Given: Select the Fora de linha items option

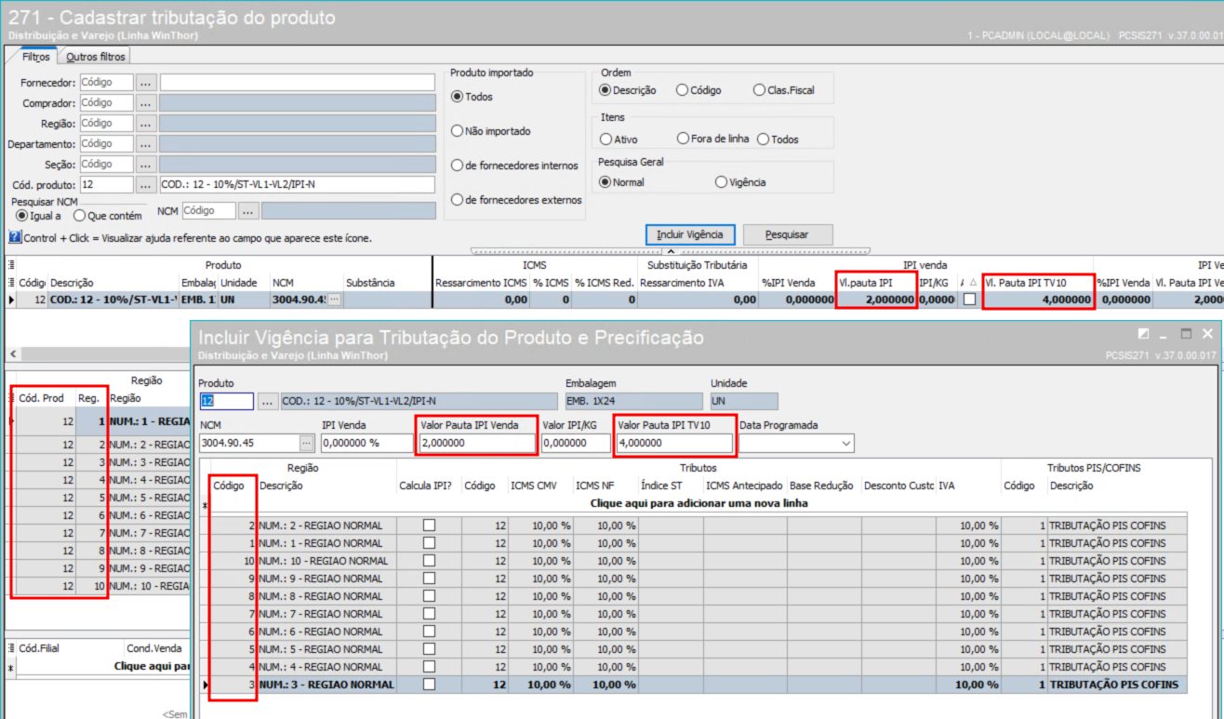Looking at the screenshot, I should tap(713, 140).
